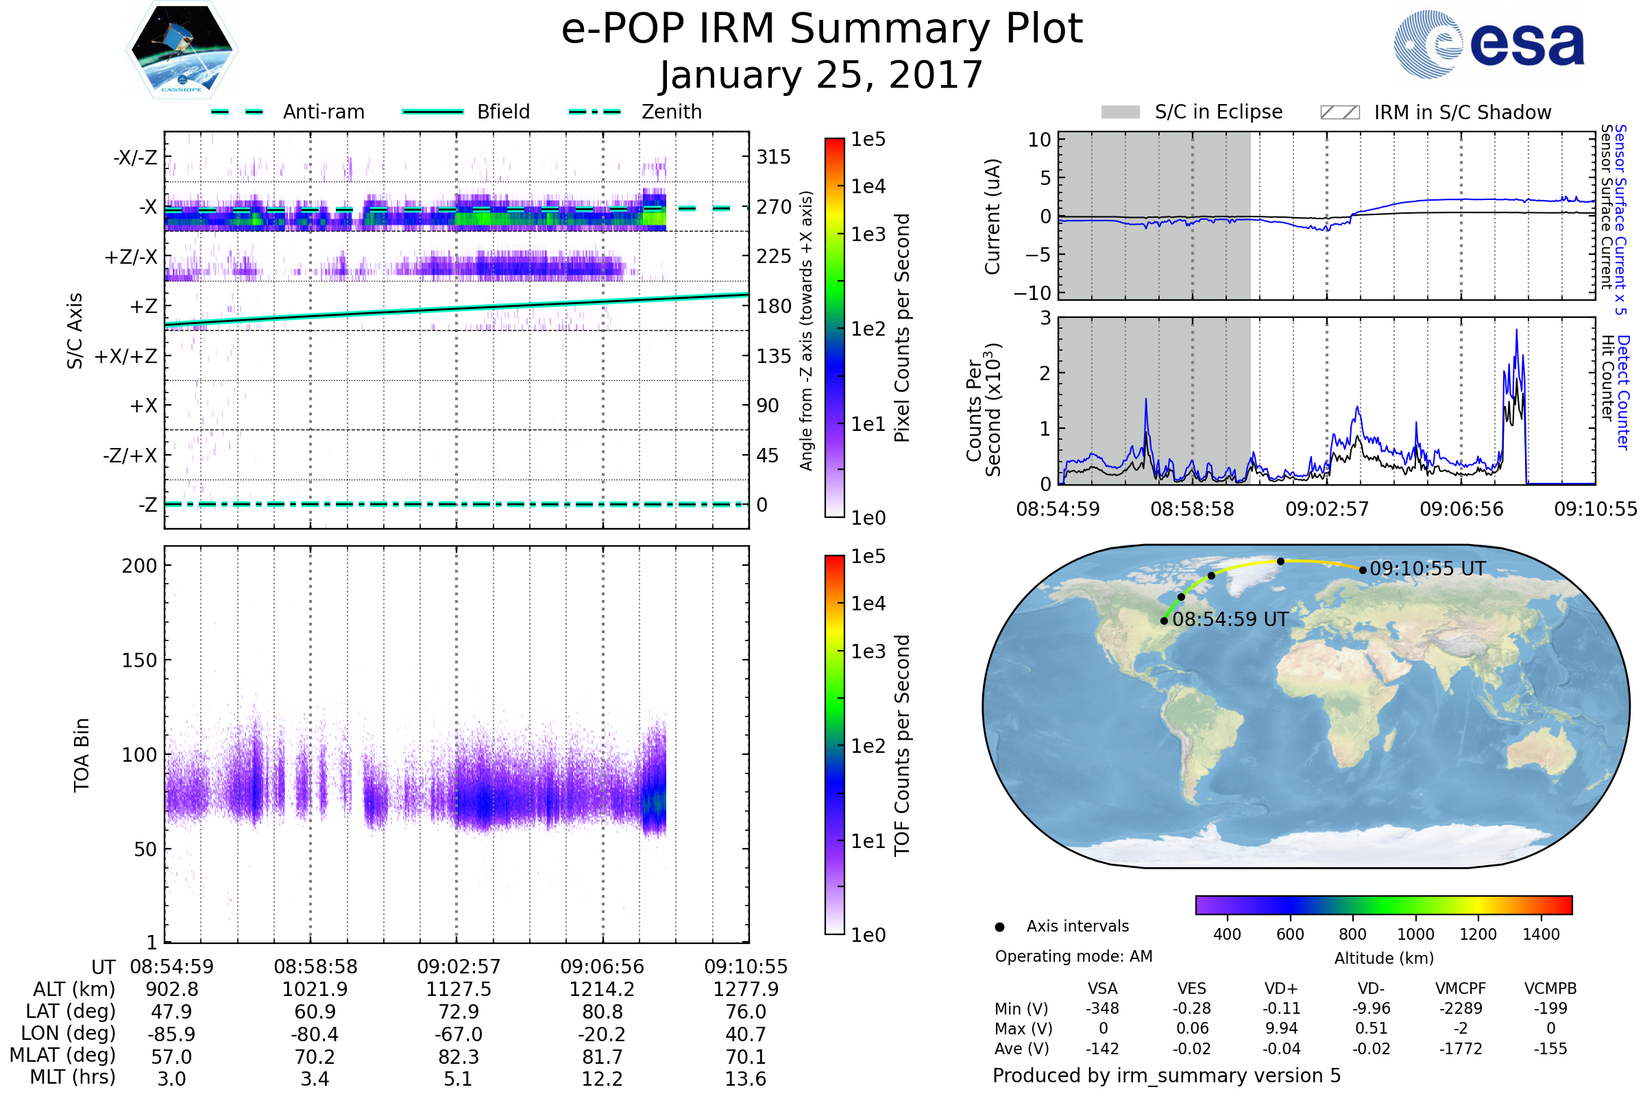Click the gray S/C in Eclipse legend swatch
This screenshot has height=1096, width=1645.
(x=1121, y=112)
